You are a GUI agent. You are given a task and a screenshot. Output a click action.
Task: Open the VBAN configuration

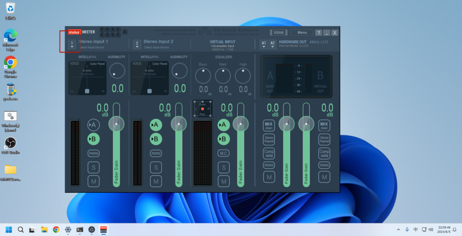pos(278,32)
